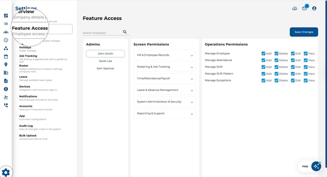Screen dimensions: 327x177
Task: Open the dollar payroll icon in sidebar
Action: 6,89
